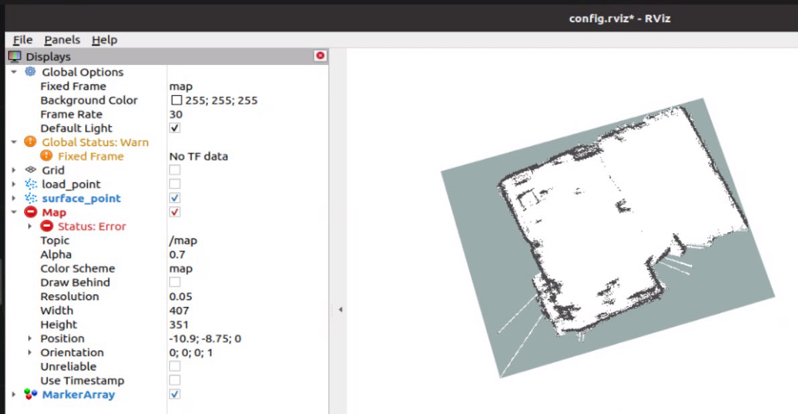Select the surface_point display label
Image resolution: width=798 pixels, height=414 pixels.
tap(81, 198)
